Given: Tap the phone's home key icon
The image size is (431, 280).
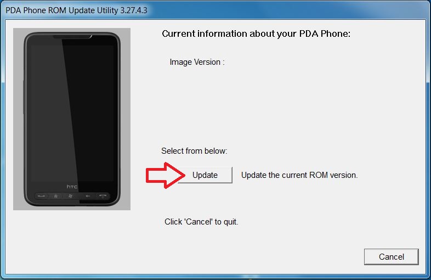Looking at the screenshot, I should click(56, 196).
